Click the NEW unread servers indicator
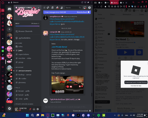Viewport: 148px width, 118px height. (9, 102)
